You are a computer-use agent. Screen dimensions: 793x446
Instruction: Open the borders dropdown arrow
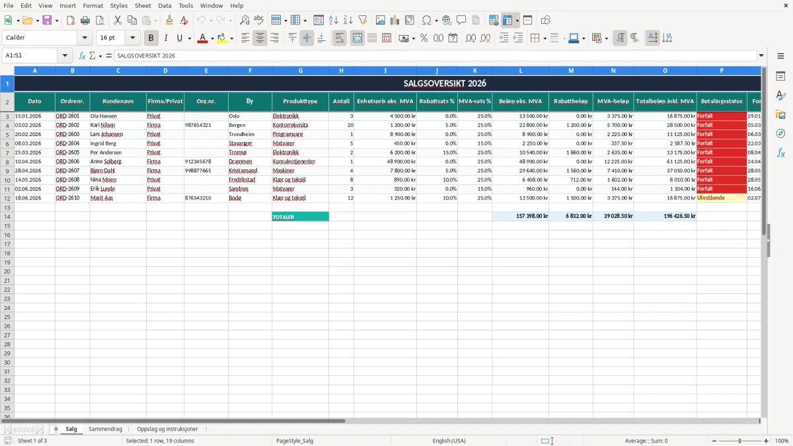tap(545, 38)
